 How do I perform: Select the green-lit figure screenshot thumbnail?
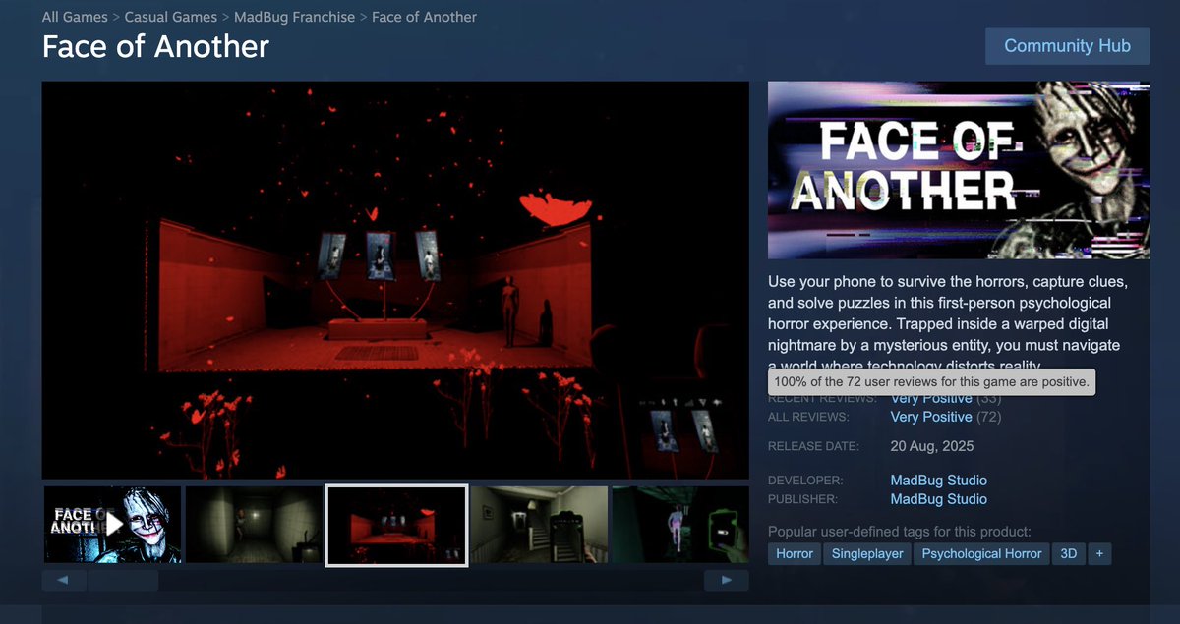click(x=680, y=525)
